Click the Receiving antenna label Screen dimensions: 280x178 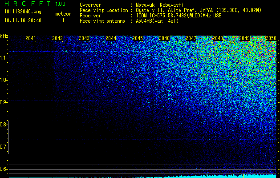click(x=102, y=21)
